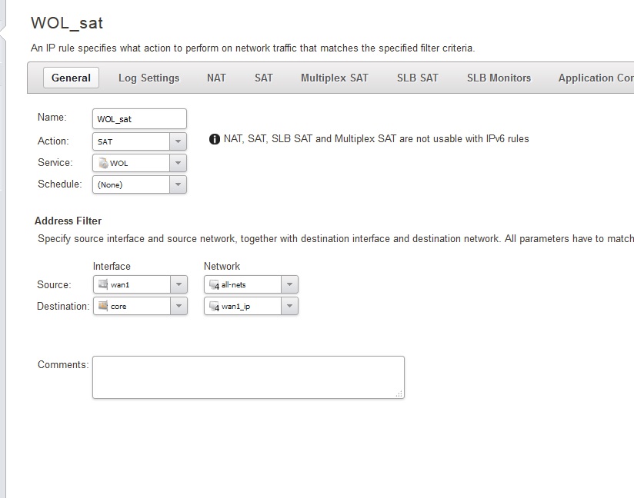Viewport: 634px width, 498px height.
Task: Switch to the Log Settings tab
Action: 148,78
